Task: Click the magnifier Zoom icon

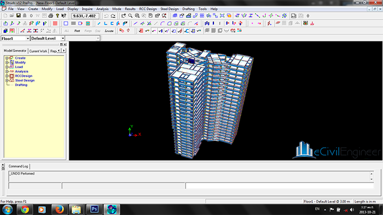Action: pos(130,16)
